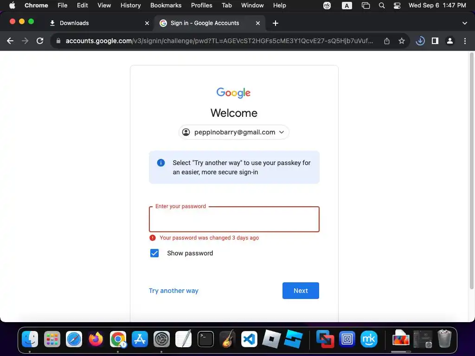Viewport: 475px width, 356px height.
Task: Click the Enter your password field
Action: [234, 219]
